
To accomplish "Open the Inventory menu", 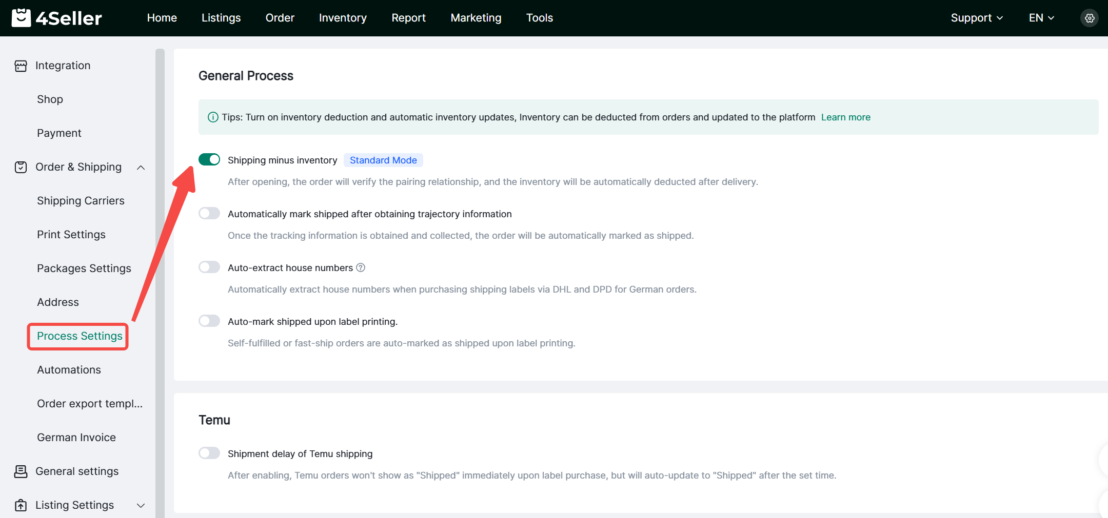I will pyautogui.click(x=342, y=18).
